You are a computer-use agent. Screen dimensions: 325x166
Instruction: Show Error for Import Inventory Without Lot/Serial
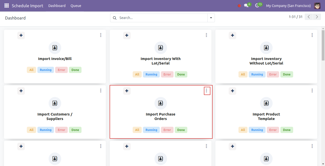coord(273,74)
